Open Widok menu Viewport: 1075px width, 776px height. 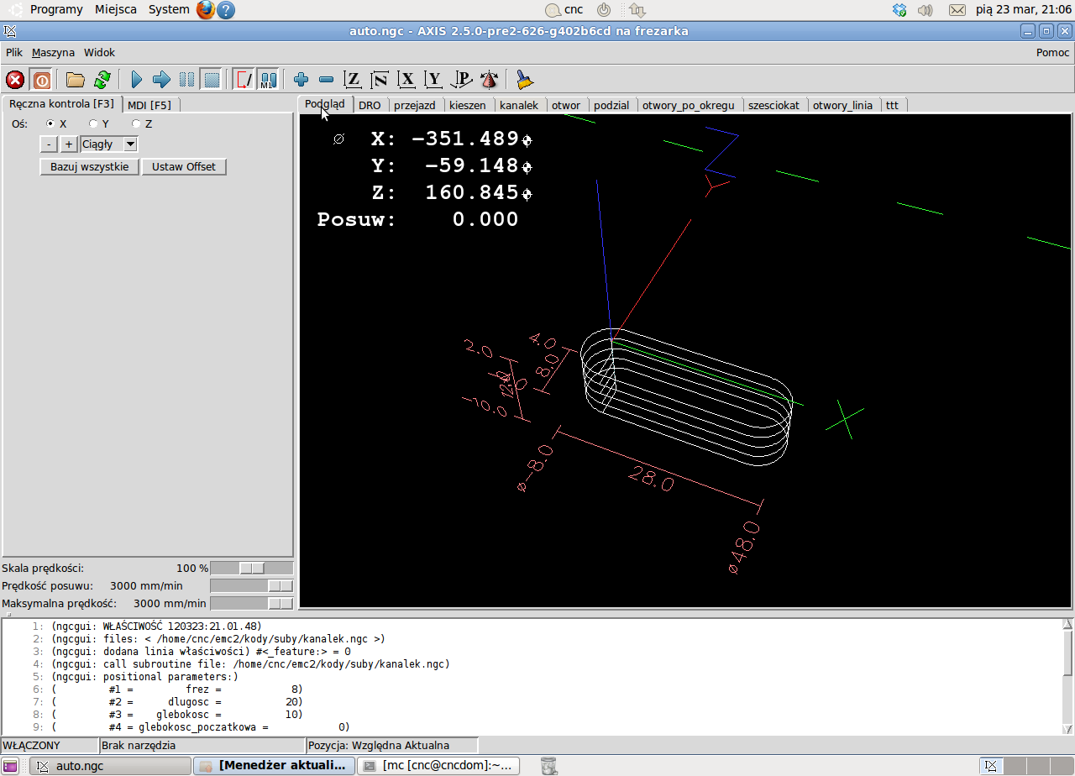click(99, 52)
